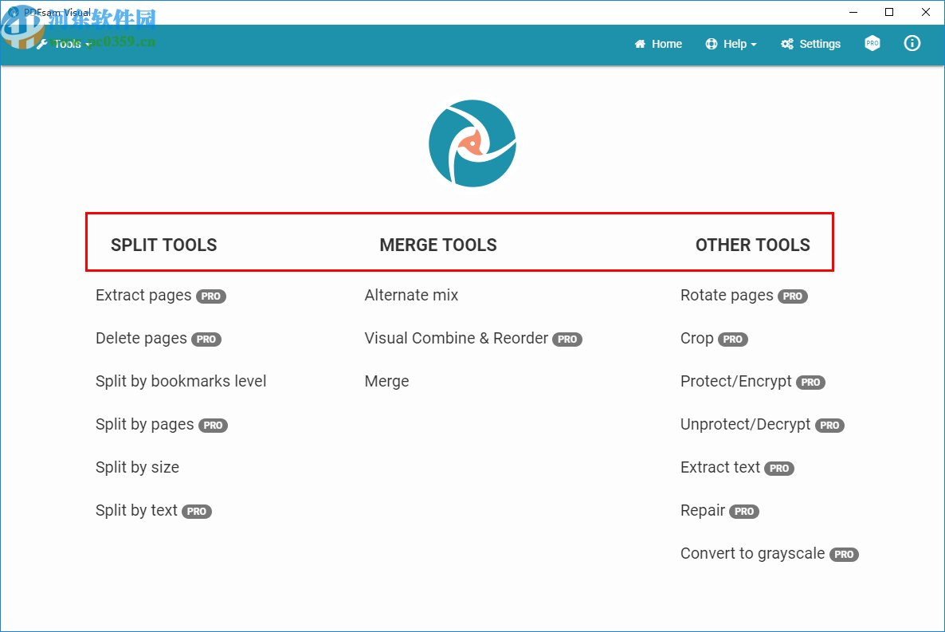The image size is (945, 632).
Task: Maximize the PDFsam Visual window
Action: coord(889,12)
